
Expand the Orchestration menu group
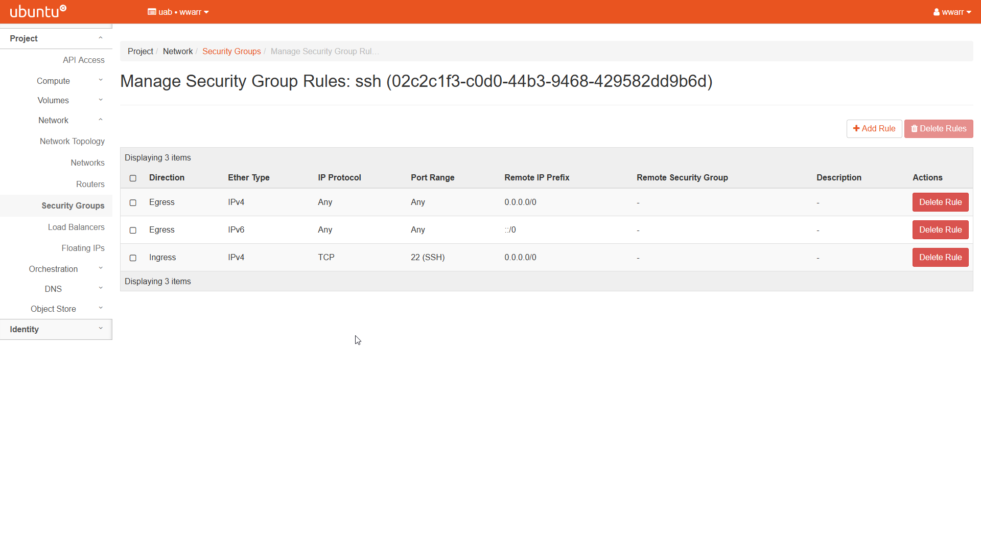[x=56, y=269]
